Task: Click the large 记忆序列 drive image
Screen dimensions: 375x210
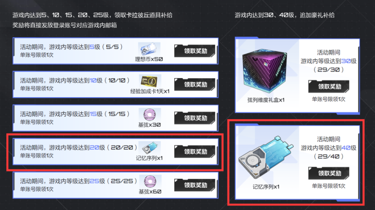Action: (x=266, y=157)
